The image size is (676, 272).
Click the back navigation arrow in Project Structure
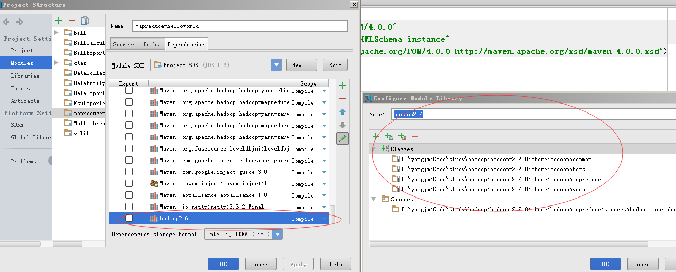pos(7,22)
